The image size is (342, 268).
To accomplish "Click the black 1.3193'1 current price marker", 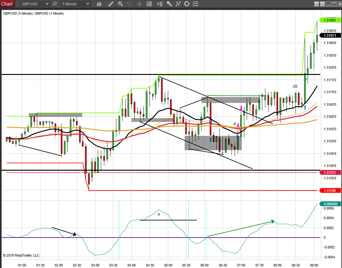I will 330,35.
